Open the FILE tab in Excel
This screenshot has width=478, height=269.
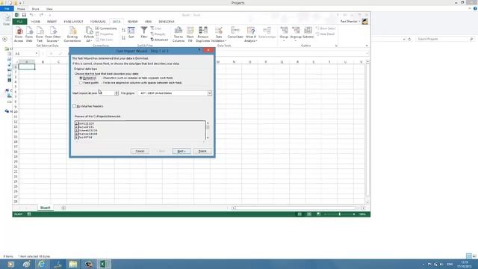(x=19, y=22)
